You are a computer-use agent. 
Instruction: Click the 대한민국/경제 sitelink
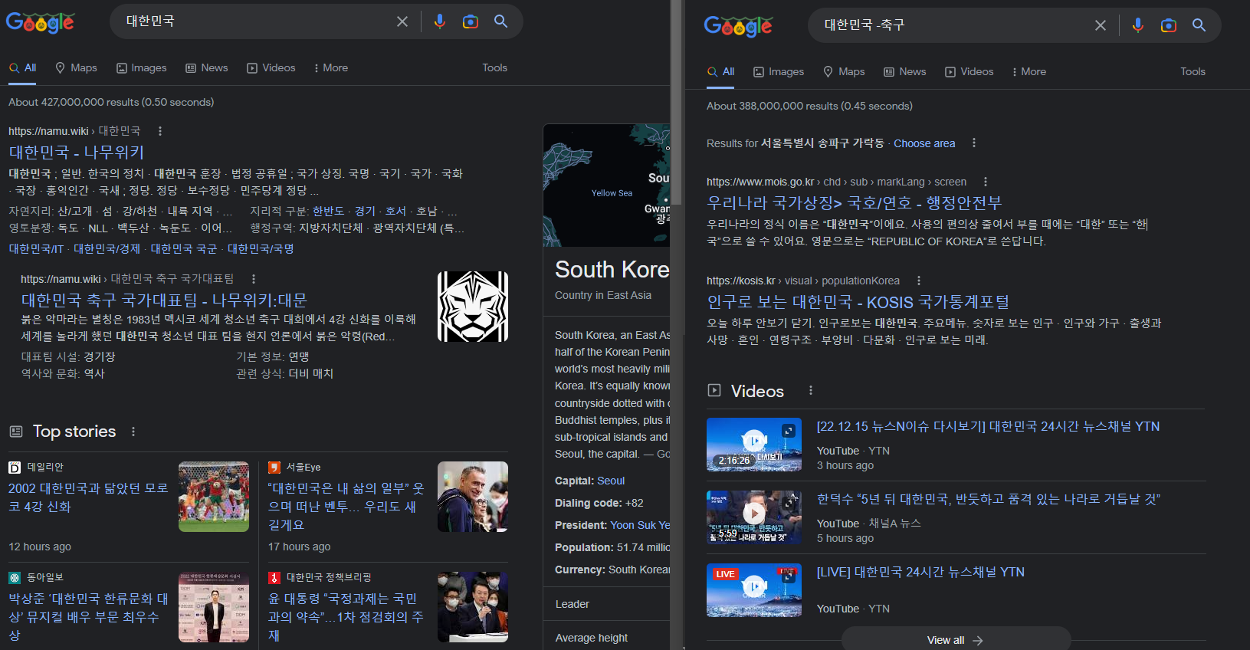tap(107, 248)
